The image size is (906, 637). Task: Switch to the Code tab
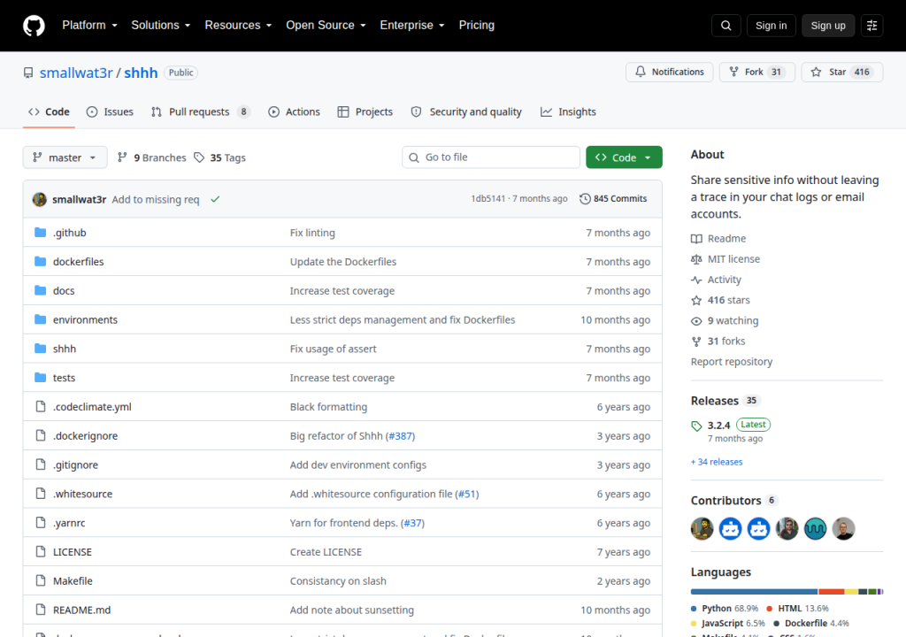point(50,111)
